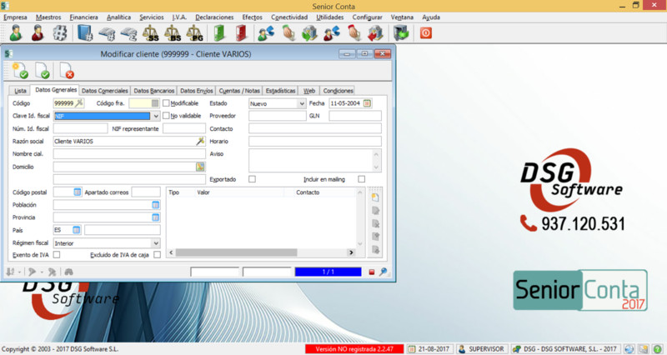
Task: Click the Proveedor input field
Action: [278, 116]
